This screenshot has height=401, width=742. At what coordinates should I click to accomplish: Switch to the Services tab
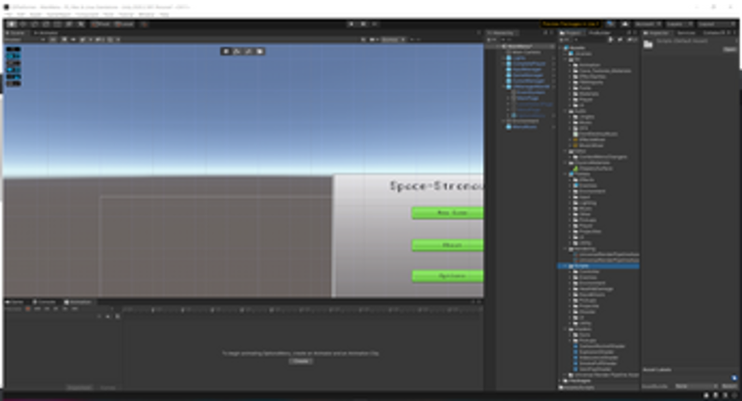686,33
